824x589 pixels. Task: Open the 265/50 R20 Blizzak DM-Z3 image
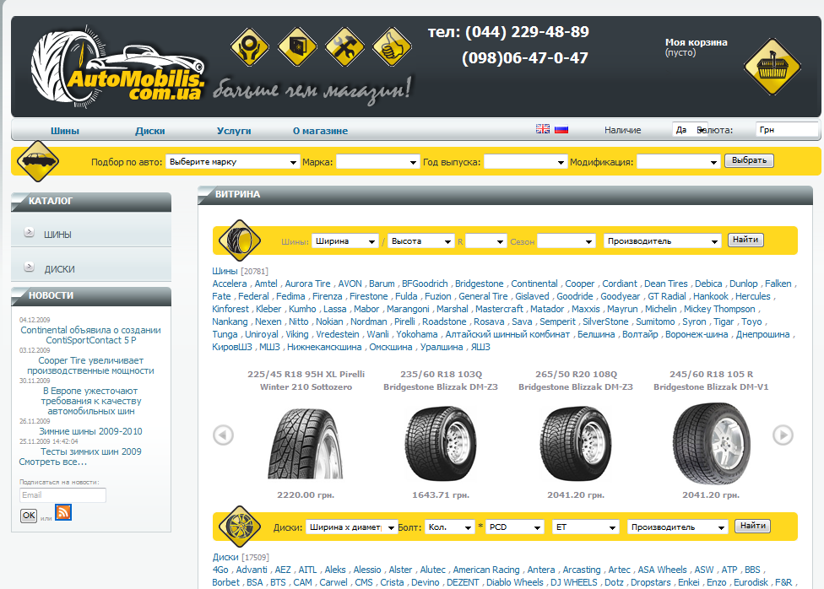click(576, 443)
